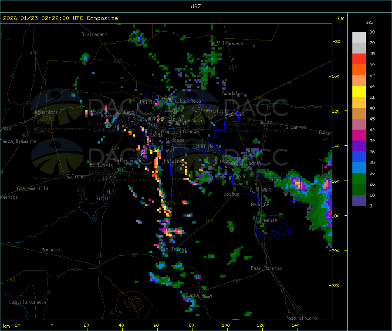Select the Carmensa map label
This screenshot has height=331, width=392.
(267, 220)
